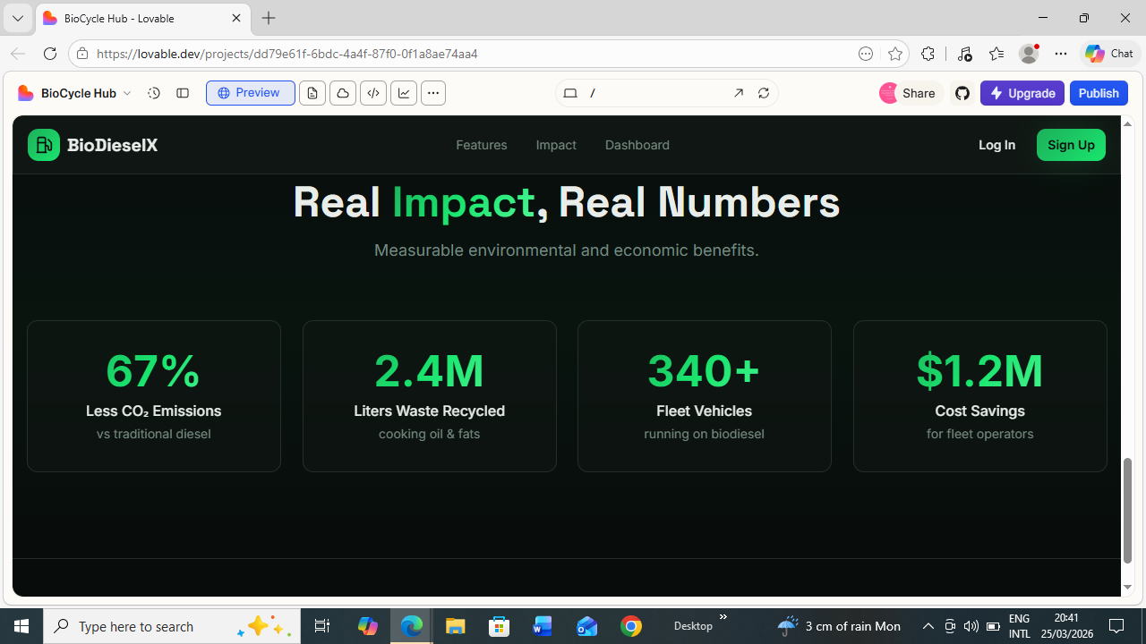Image resolution: width=1146 pixels, height=644 pixels.
Task: Open the GitHub integration icon
Action: 962,93
